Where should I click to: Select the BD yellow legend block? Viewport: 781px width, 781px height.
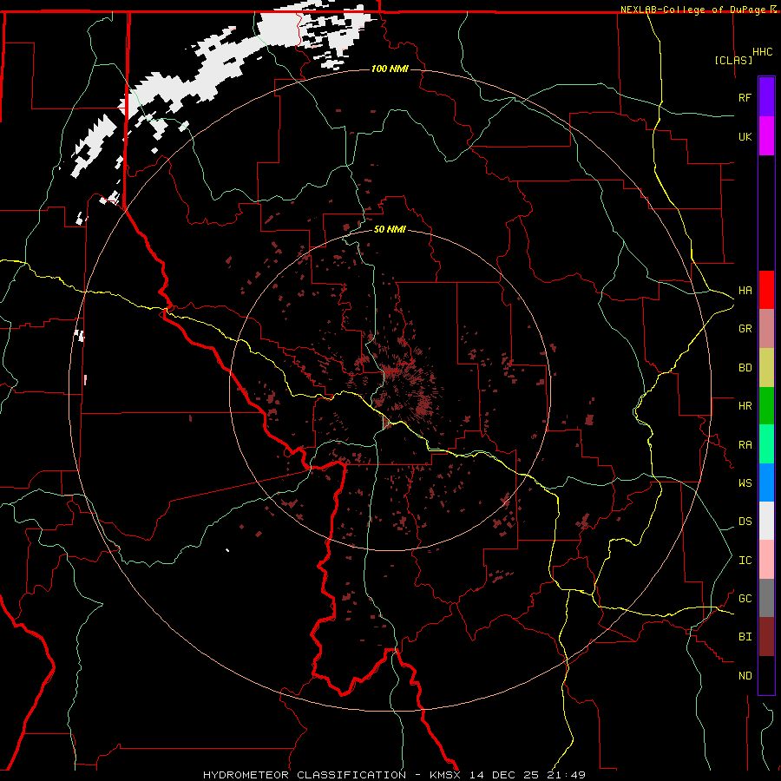point(766,367)
